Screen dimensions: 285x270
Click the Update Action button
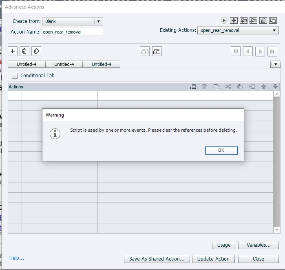point(213,259)
